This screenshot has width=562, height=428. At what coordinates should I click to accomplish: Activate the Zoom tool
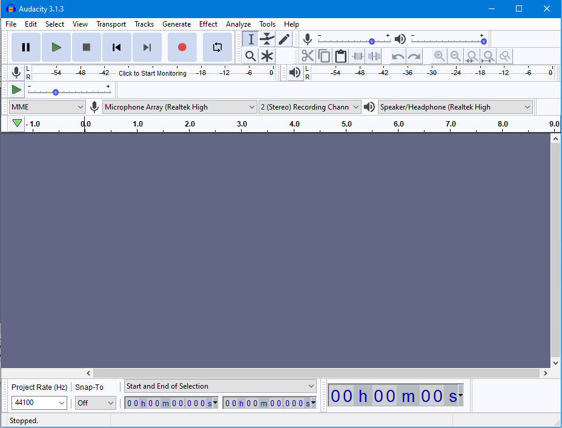[250, 56]
